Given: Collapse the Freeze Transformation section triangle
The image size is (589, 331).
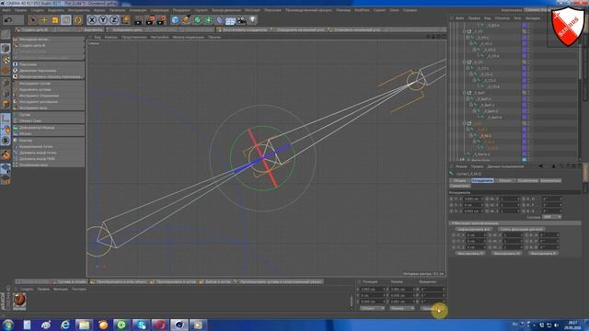Looking at the screenshot, I should coord(453,223).
